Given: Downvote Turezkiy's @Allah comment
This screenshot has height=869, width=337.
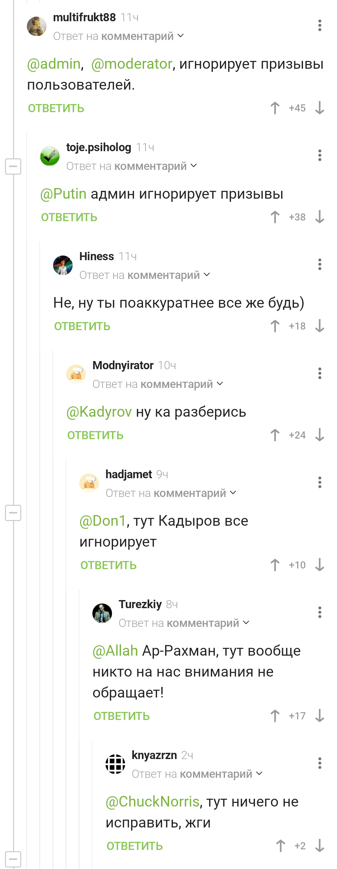Looking at the screenshot, I should pyautogui.click(x=320, y=716).
